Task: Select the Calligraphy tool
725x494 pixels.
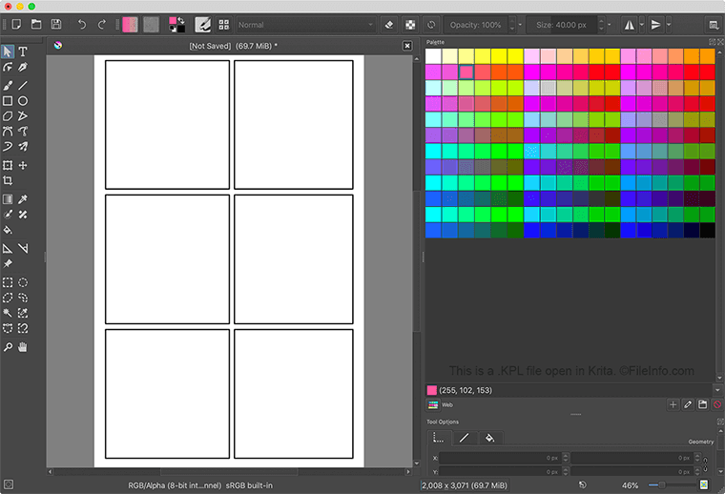Action: pos(23,68)
